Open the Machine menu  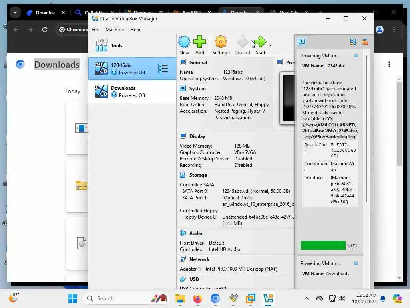point(115,30)
